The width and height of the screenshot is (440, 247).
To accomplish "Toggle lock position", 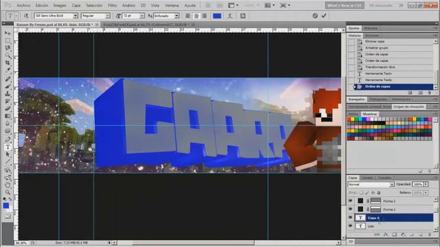I will [x=373, y=193].
